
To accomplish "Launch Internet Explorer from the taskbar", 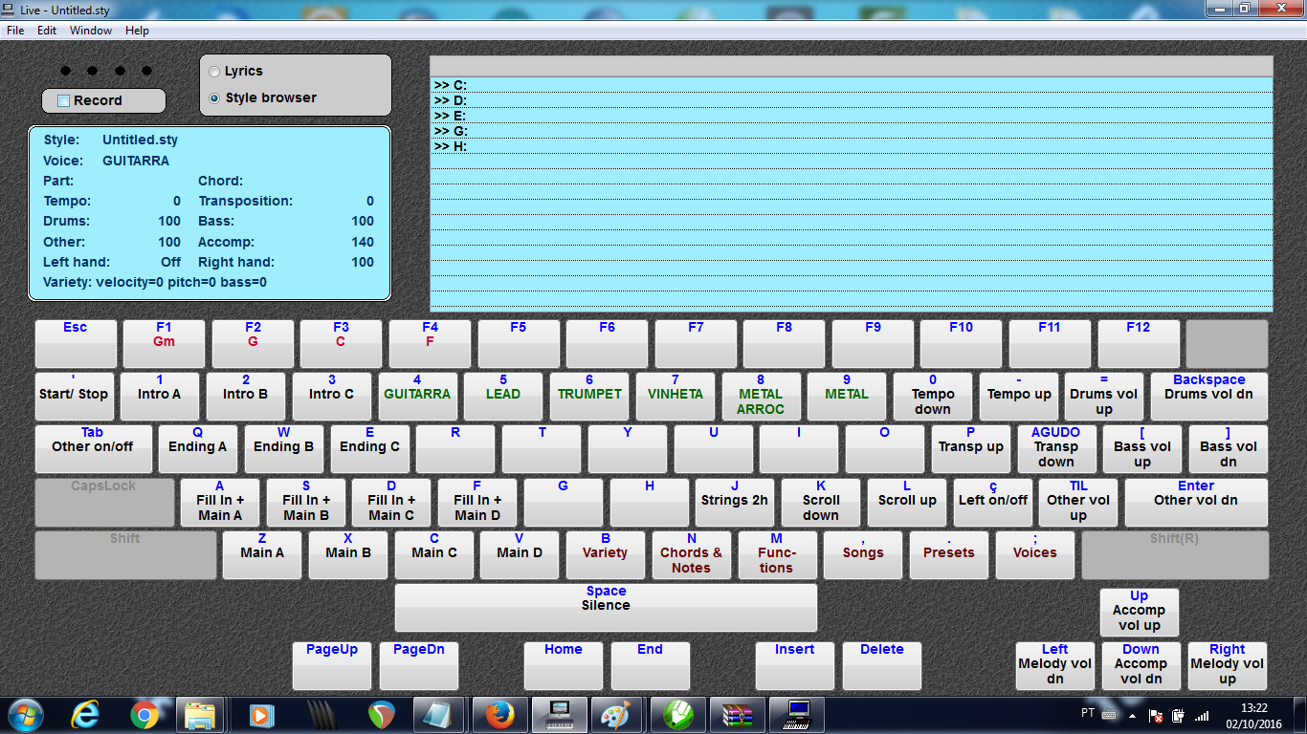I will click(86, 715).
